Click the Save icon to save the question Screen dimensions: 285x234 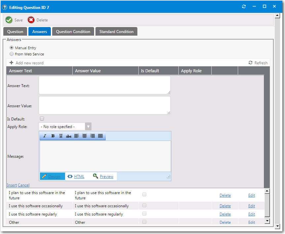point(9,20)
